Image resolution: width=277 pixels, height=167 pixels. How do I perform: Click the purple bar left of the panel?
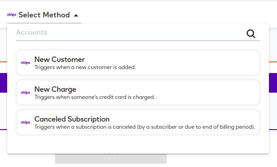[4, 83]
